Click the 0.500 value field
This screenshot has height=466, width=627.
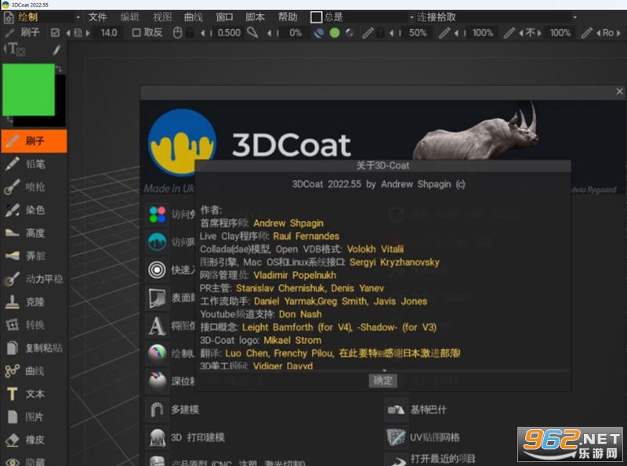point(229,33)
